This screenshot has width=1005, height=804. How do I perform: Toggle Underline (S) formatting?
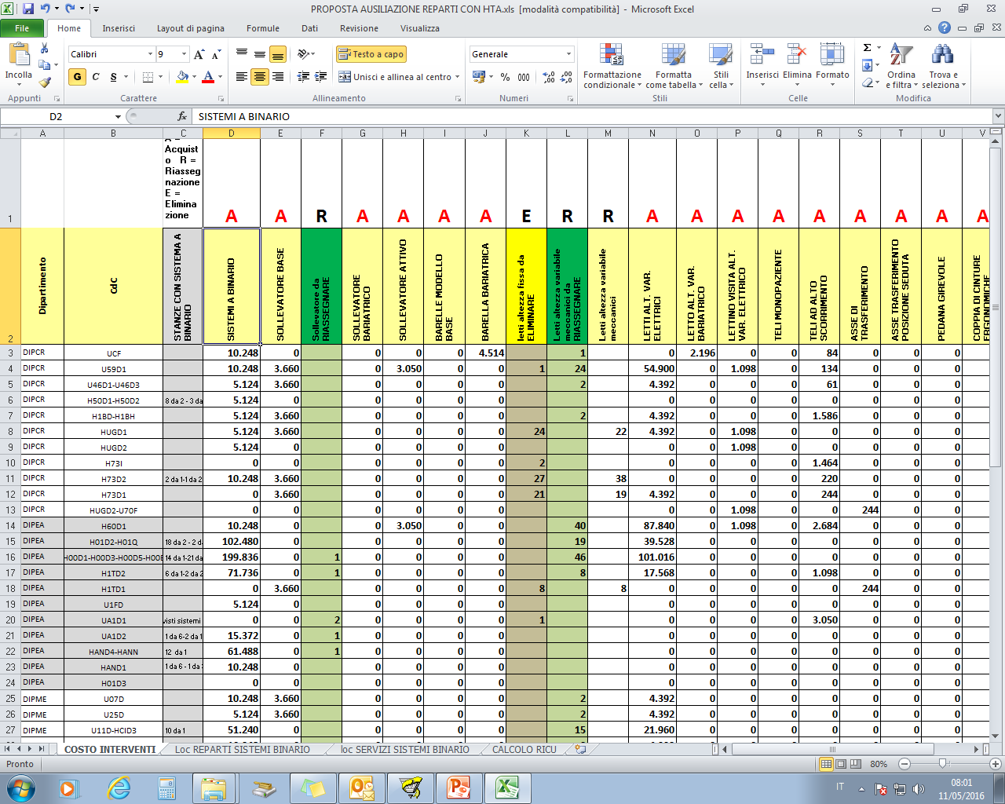(113, 77)
